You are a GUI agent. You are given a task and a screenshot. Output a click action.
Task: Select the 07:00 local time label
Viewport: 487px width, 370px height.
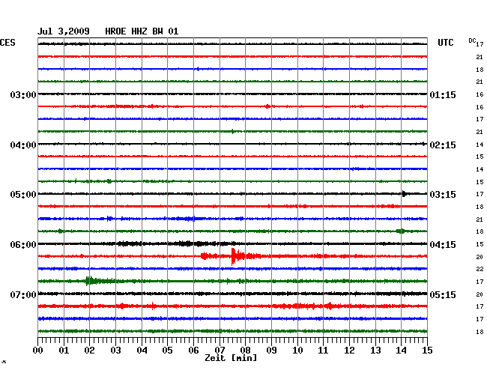pyautogui.click(x=23, y=294)
